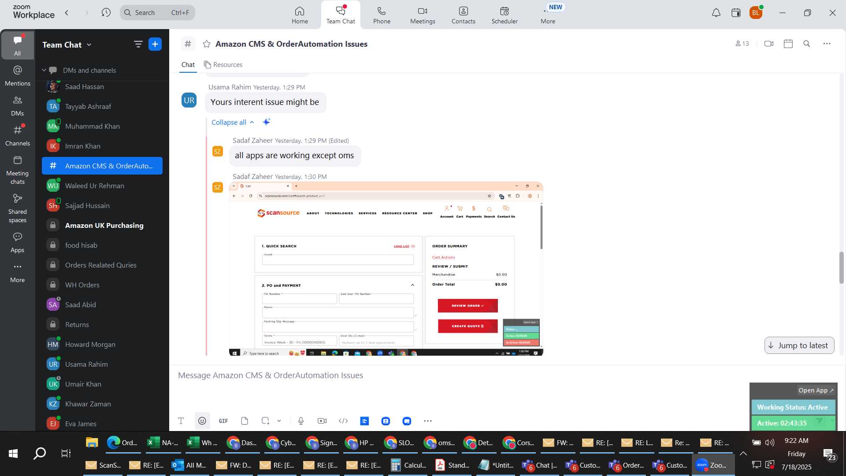Switch to the Resources tab
846x476 pixels.
point(223,65)
